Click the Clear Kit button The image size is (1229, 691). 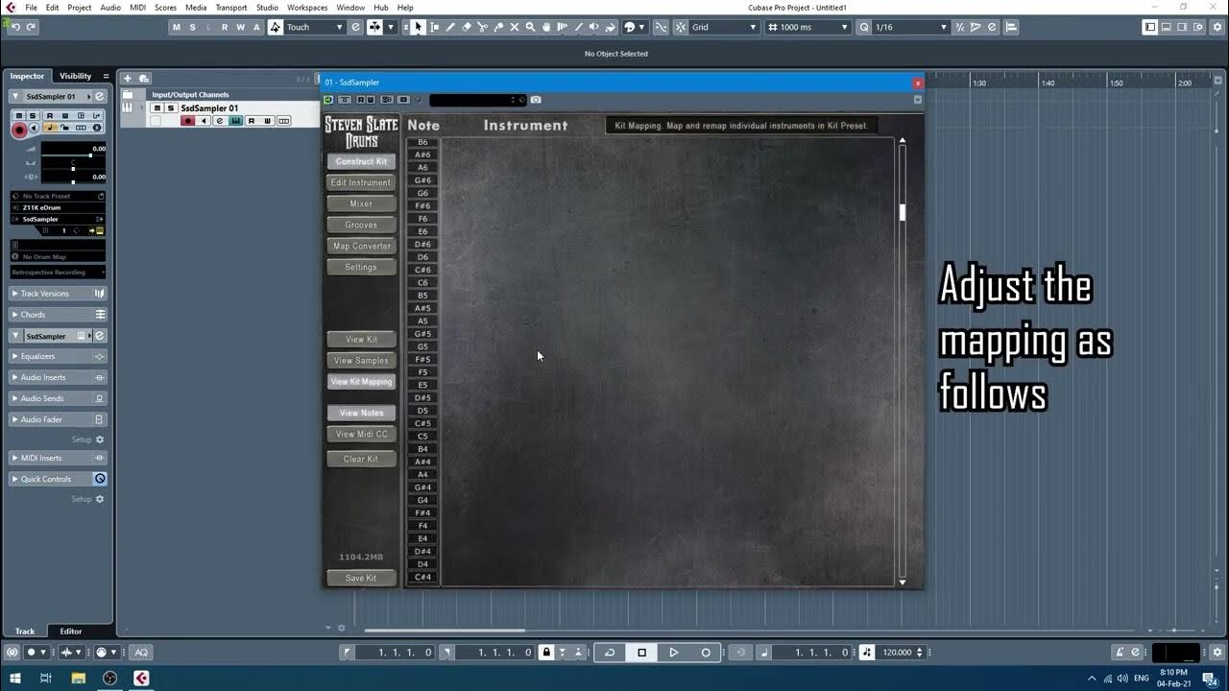click(361, 459)
